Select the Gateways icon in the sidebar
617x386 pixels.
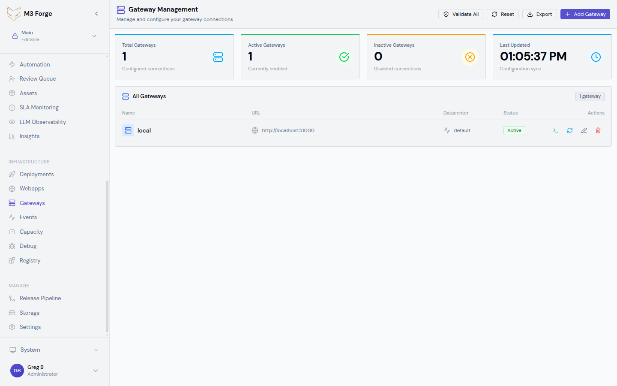(x=12, y=202)
